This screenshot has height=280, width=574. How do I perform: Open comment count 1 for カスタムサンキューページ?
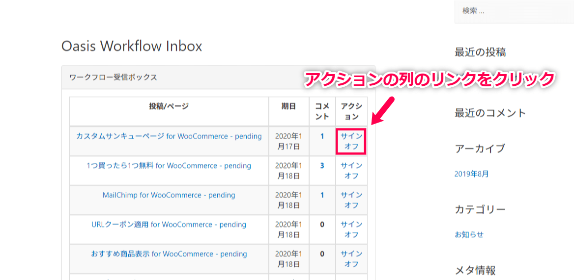click(x=322, y=136)
